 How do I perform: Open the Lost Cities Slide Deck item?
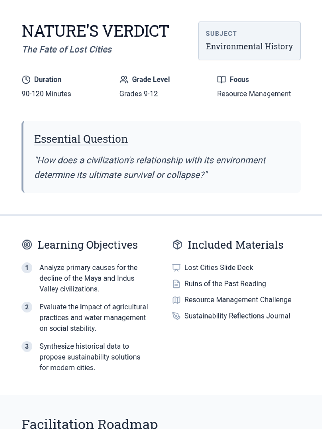218,268
